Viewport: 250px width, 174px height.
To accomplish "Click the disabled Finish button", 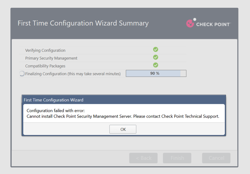I will 177,158.
